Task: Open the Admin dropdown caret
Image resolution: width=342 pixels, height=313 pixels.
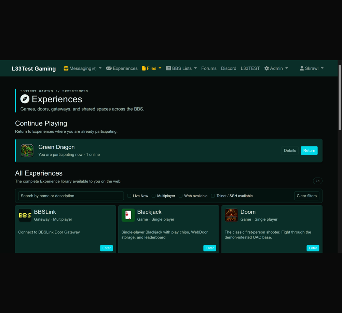Action: (x=287, y=68)
